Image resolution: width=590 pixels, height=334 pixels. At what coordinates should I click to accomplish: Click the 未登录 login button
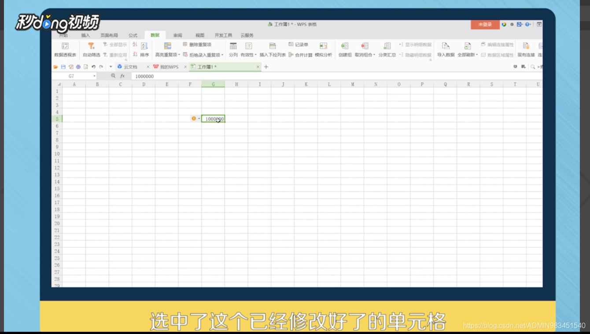[485, 25]
